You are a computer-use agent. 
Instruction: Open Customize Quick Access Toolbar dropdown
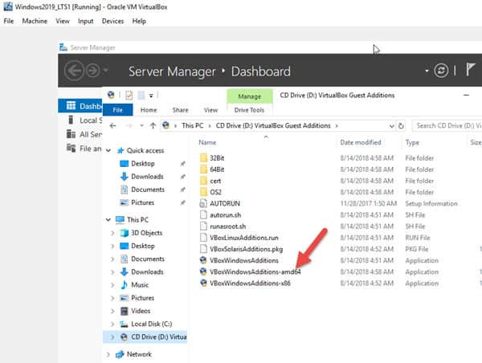tap(151, 96)
